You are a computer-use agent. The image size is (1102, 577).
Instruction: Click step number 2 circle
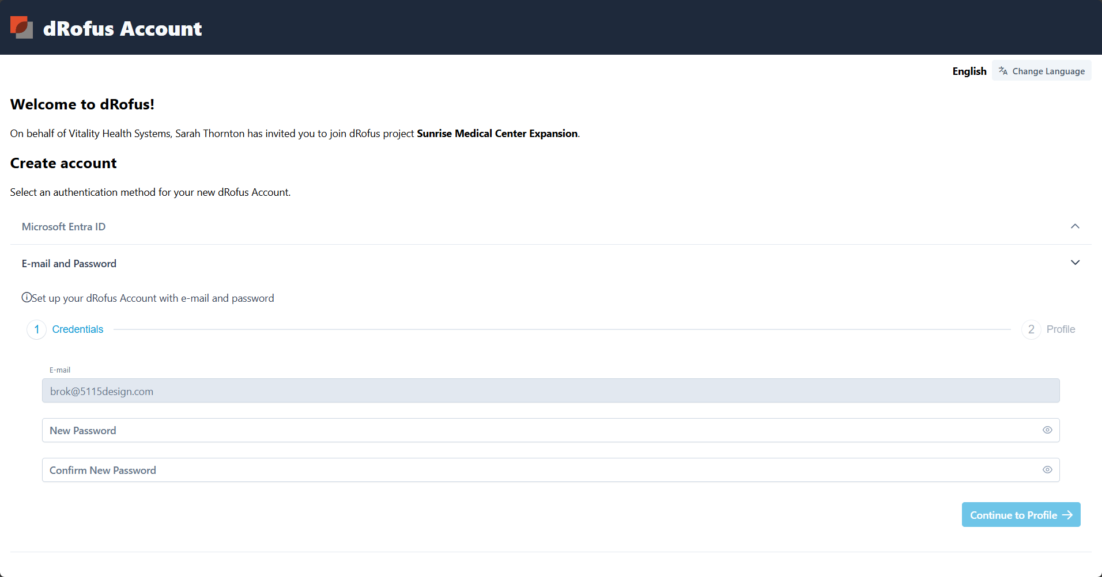pyautogui.click(x=1031, y=329)
